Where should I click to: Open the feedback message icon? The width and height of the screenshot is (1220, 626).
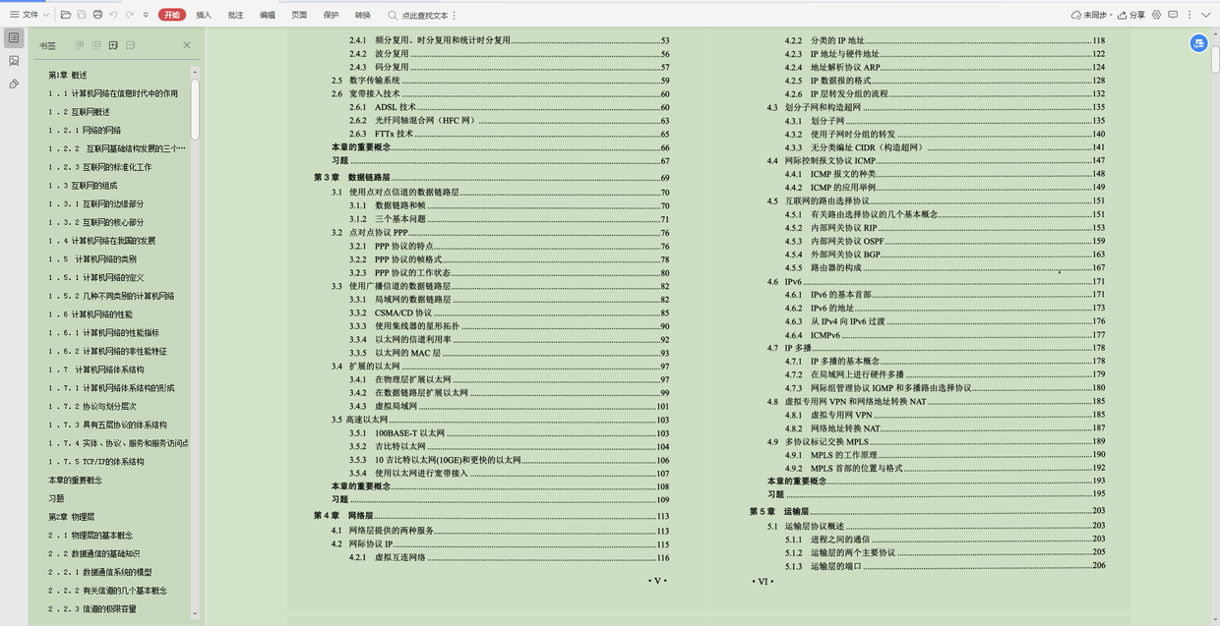1173,15
